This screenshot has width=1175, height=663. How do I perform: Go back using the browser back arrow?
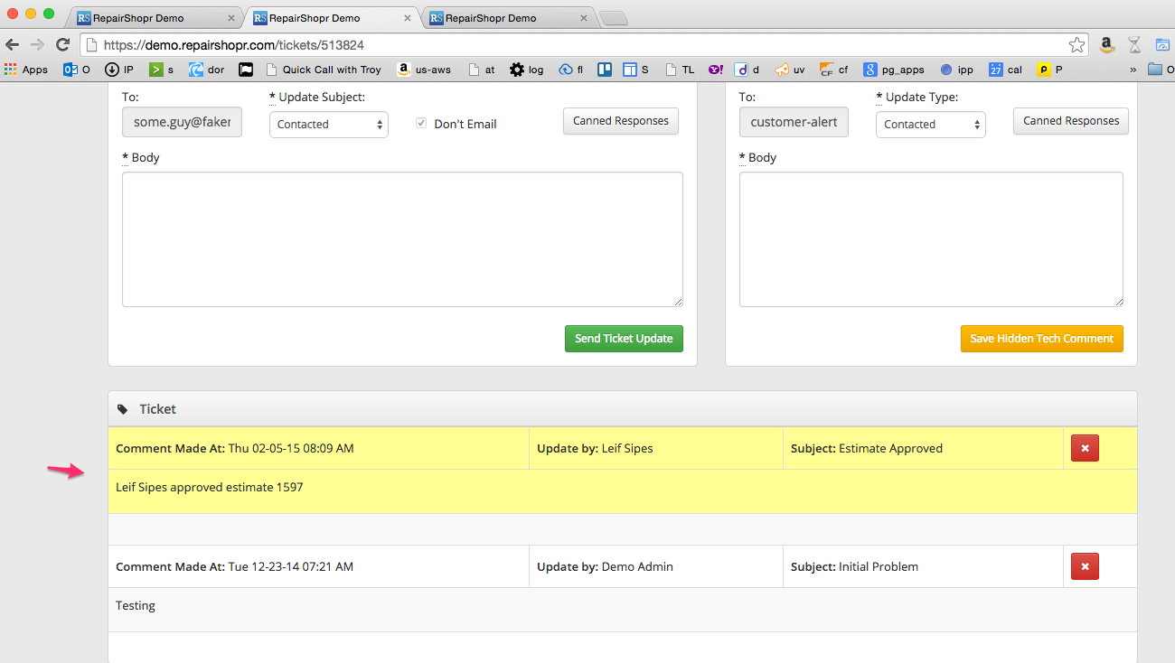tap(13, 44)
